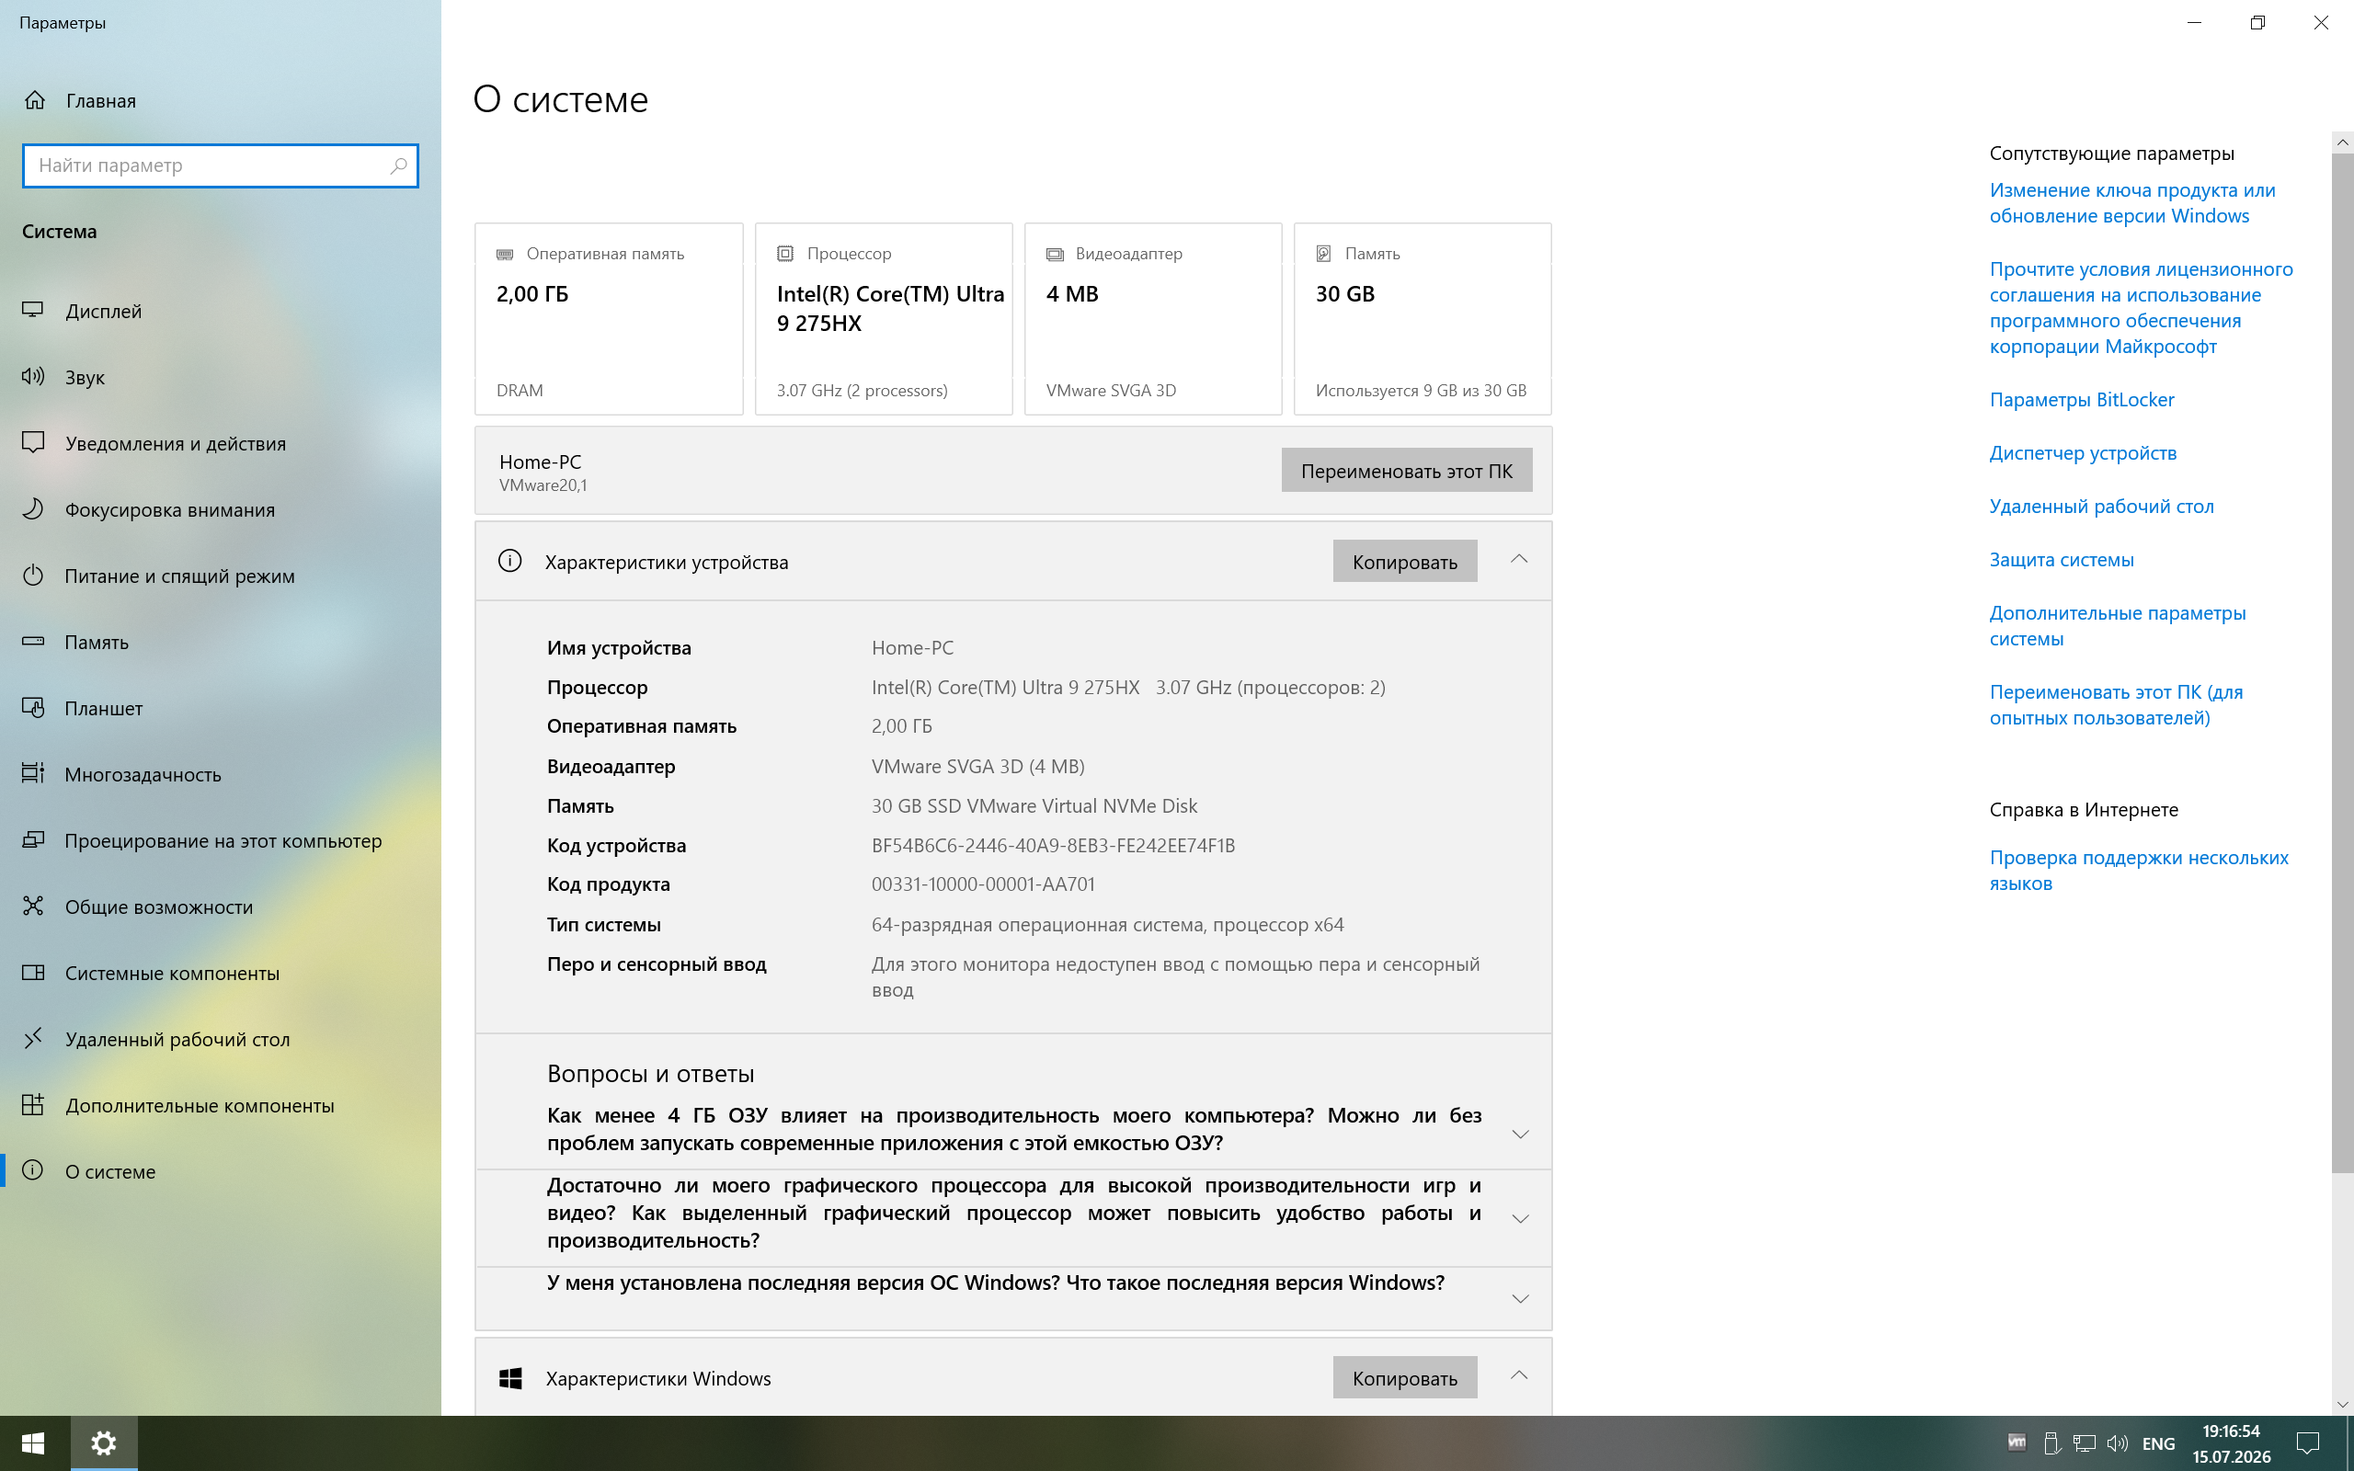This screenshot has width=2354, height=1471.
Task: Click the monitor icon for Дисплей
Action: coord(33,311)
